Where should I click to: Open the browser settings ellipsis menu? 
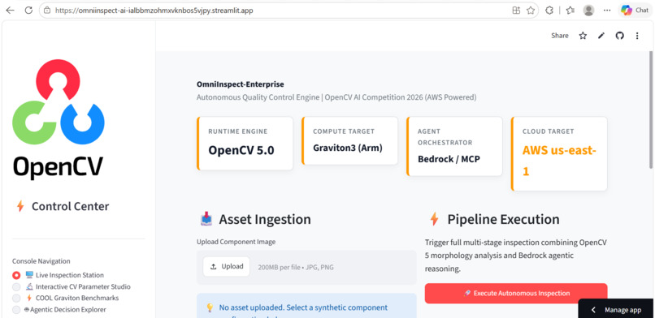(x=607, y=11)
